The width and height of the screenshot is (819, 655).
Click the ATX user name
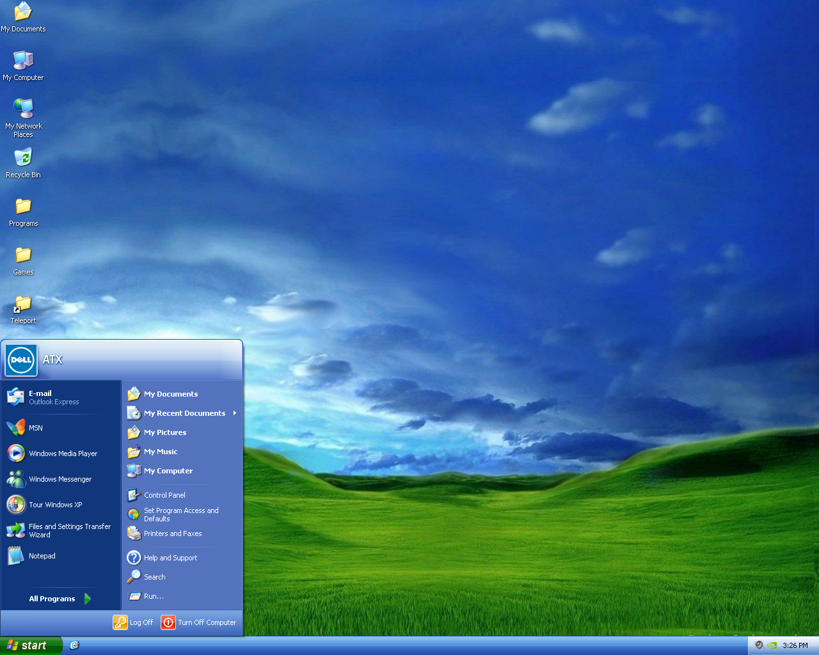pyautogui.click(x=52, y=359)
